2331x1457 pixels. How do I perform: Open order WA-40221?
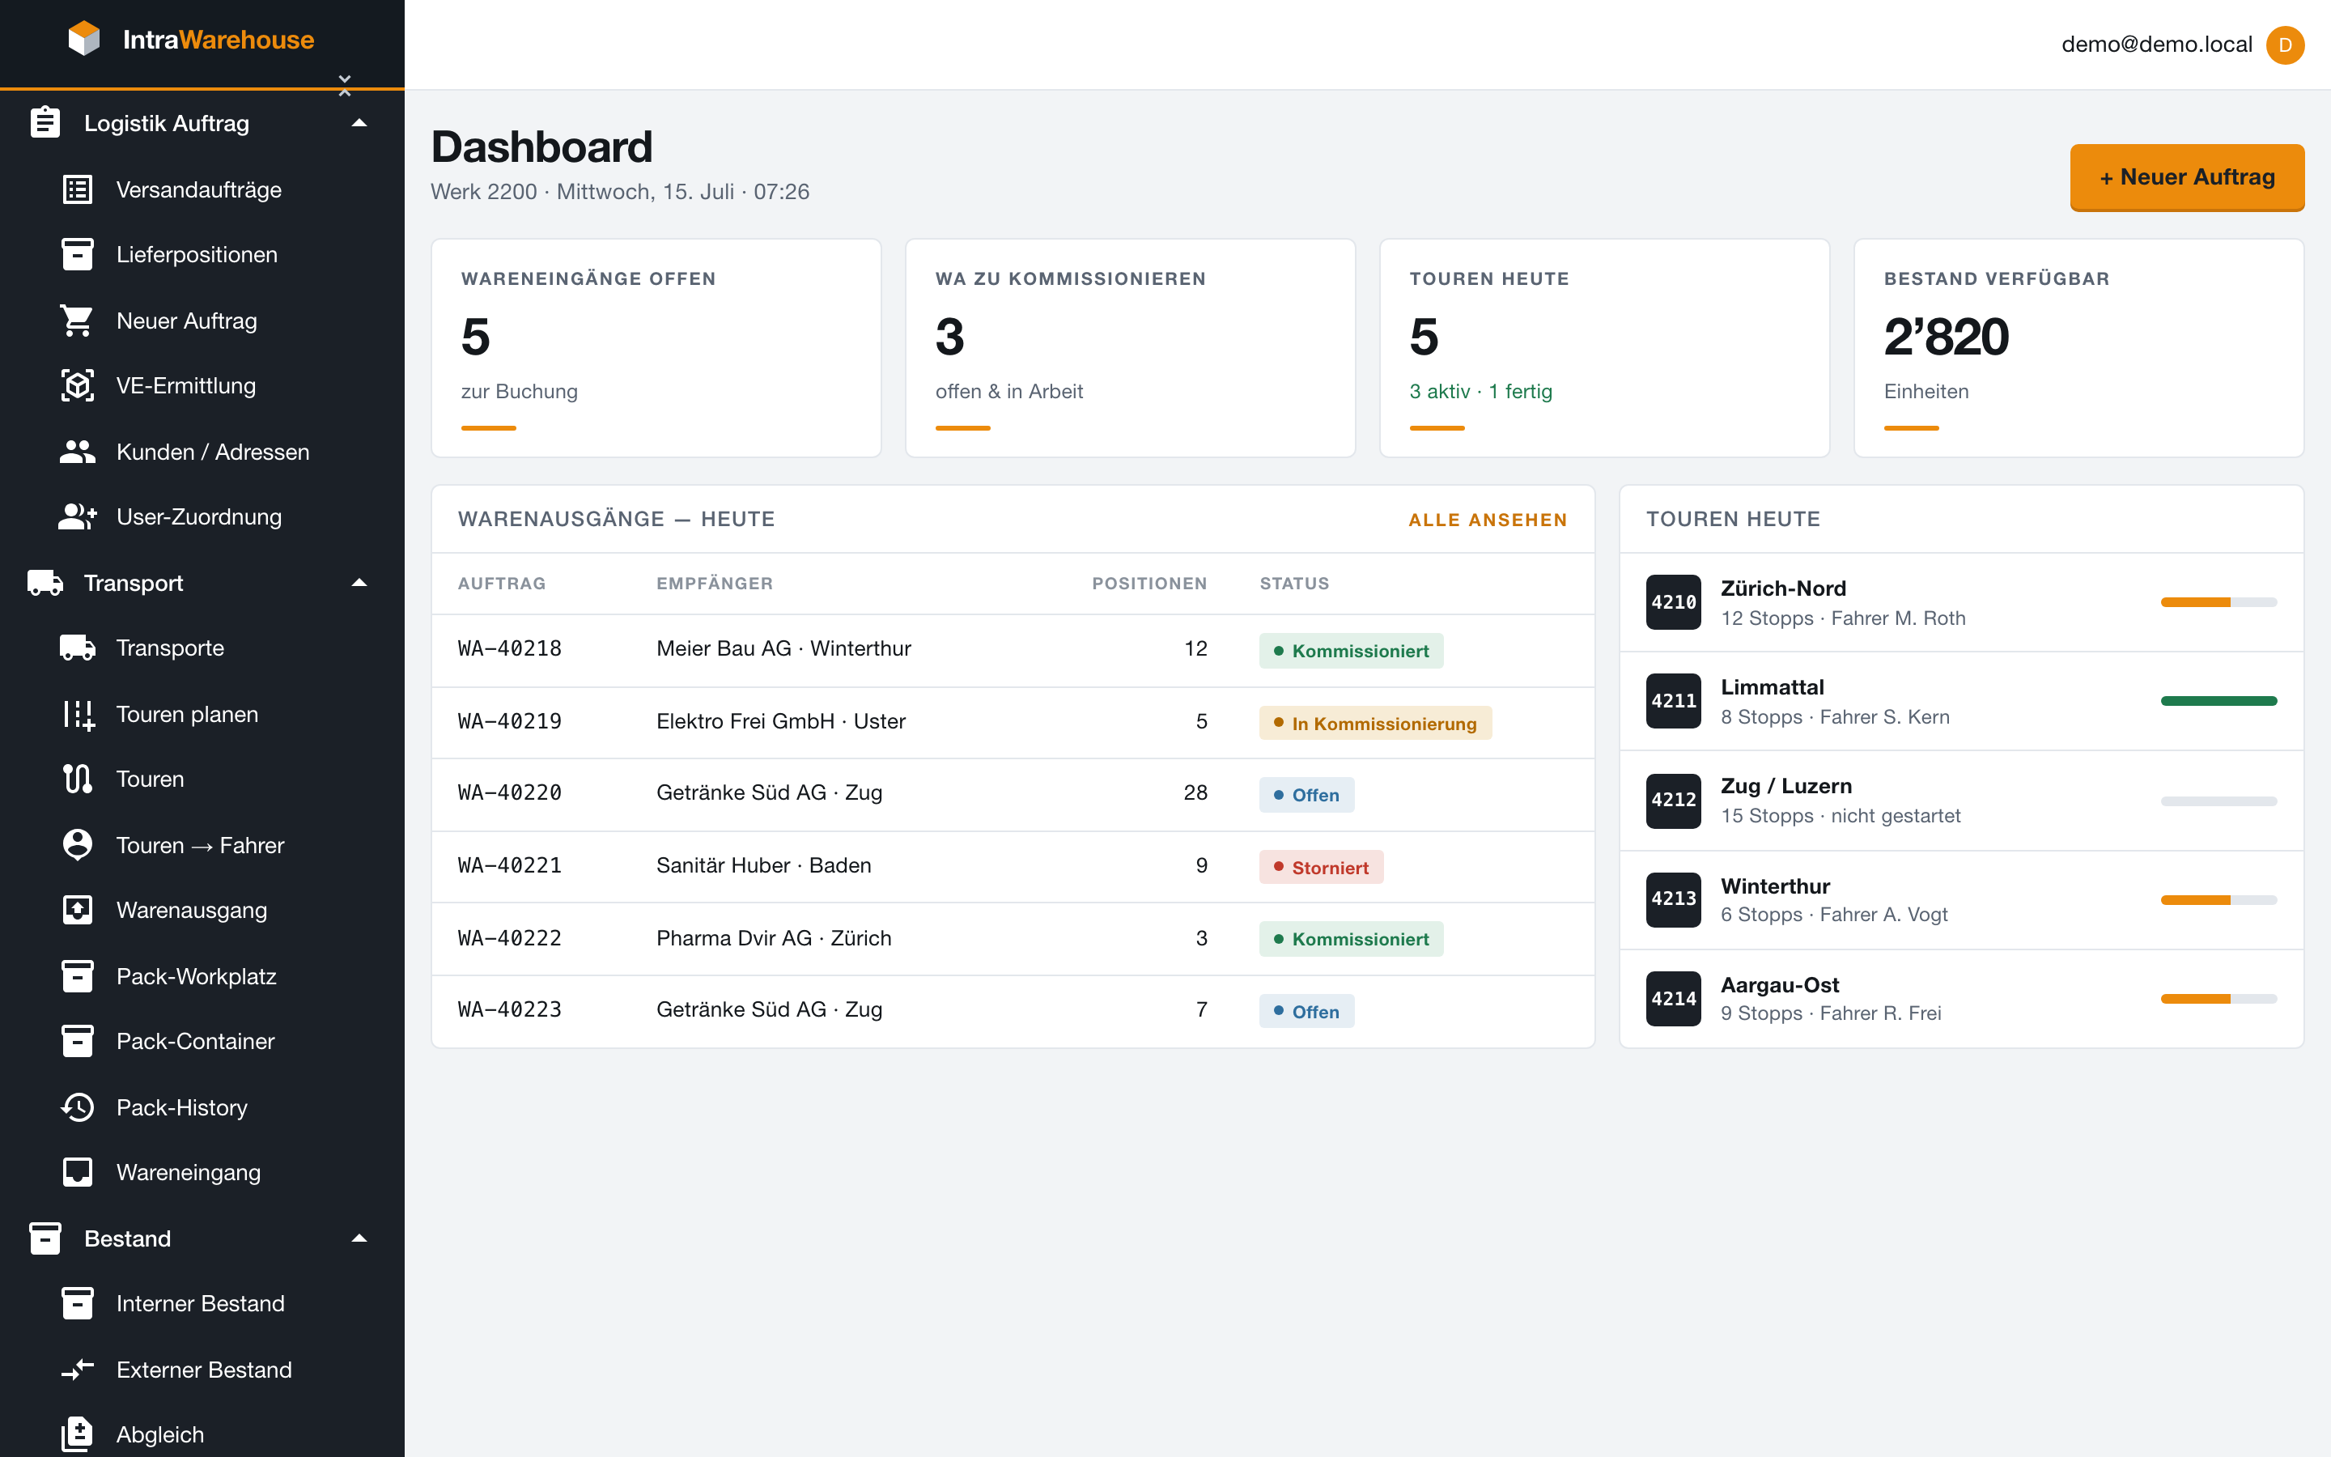(510, 865)
